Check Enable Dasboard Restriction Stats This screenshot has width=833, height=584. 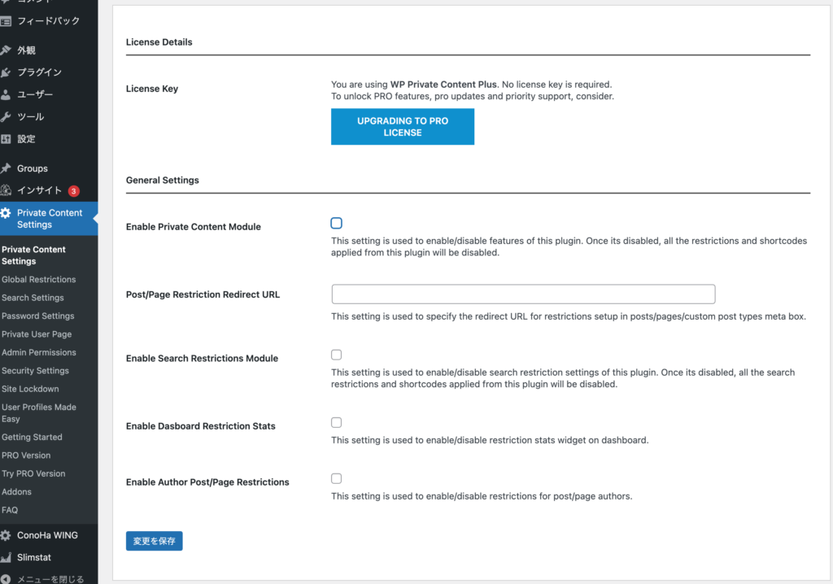(x=336, y=422)
